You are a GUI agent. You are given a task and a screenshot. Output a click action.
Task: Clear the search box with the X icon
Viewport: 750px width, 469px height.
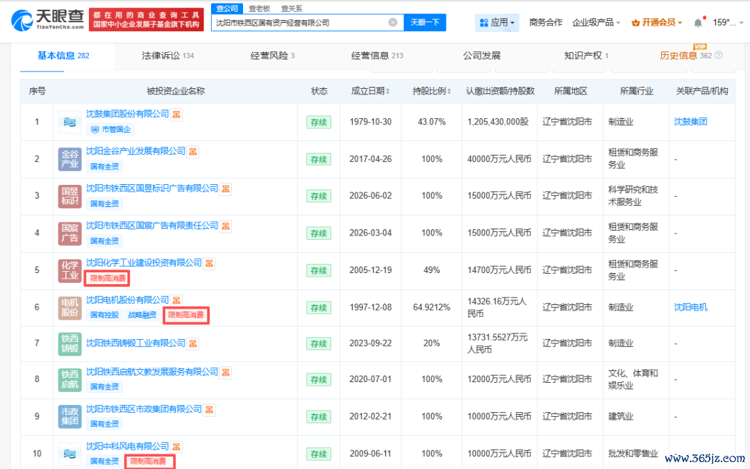pyautogui.click(x=392, y=22)
